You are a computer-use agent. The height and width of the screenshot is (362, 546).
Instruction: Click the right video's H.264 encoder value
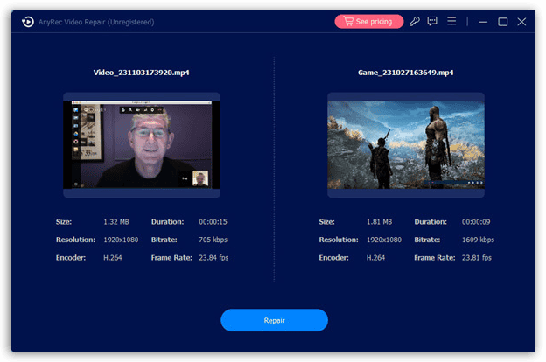(375, 258)
